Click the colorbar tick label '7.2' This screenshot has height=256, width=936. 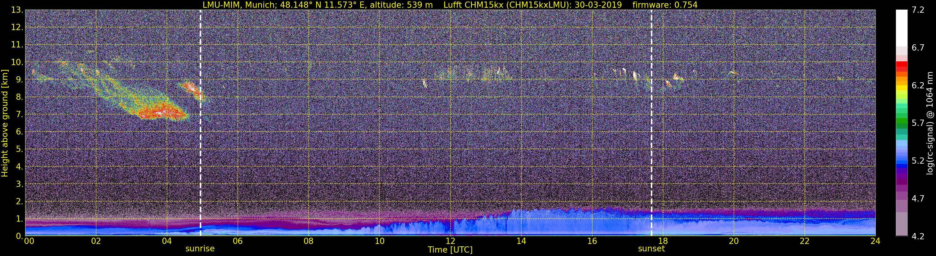point(918,10)
